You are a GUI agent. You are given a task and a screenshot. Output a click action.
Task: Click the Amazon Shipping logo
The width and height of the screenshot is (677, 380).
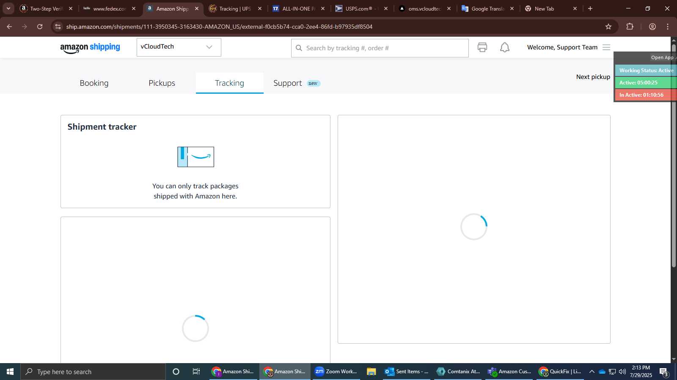point(90,48)
